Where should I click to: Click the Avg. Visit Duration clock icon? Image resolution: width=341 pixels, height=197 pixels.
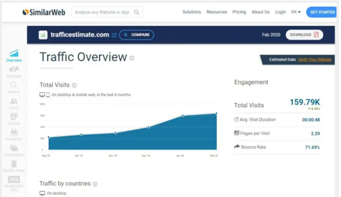tap(236, 119)
